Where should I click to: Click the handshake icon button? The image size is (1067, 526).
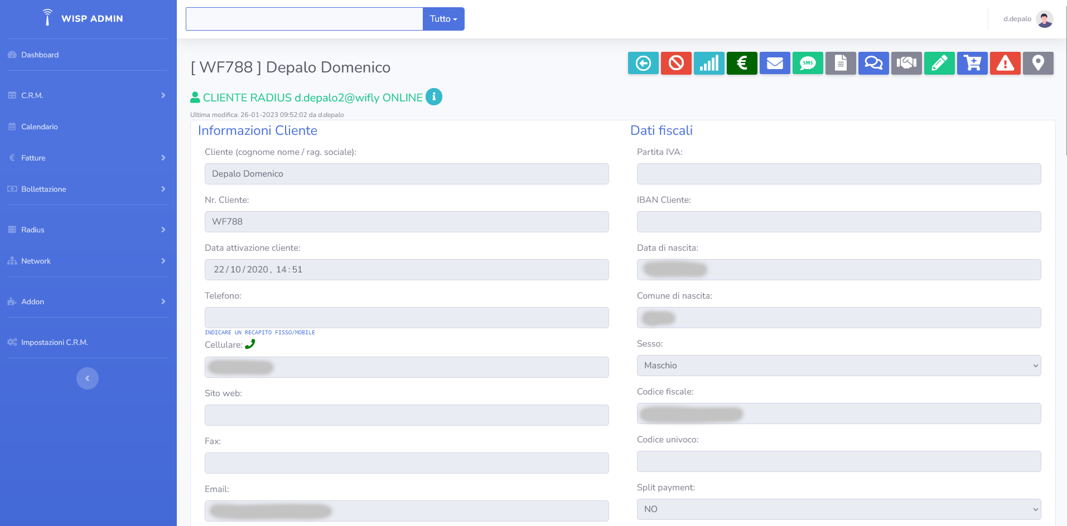pos(906,64)
